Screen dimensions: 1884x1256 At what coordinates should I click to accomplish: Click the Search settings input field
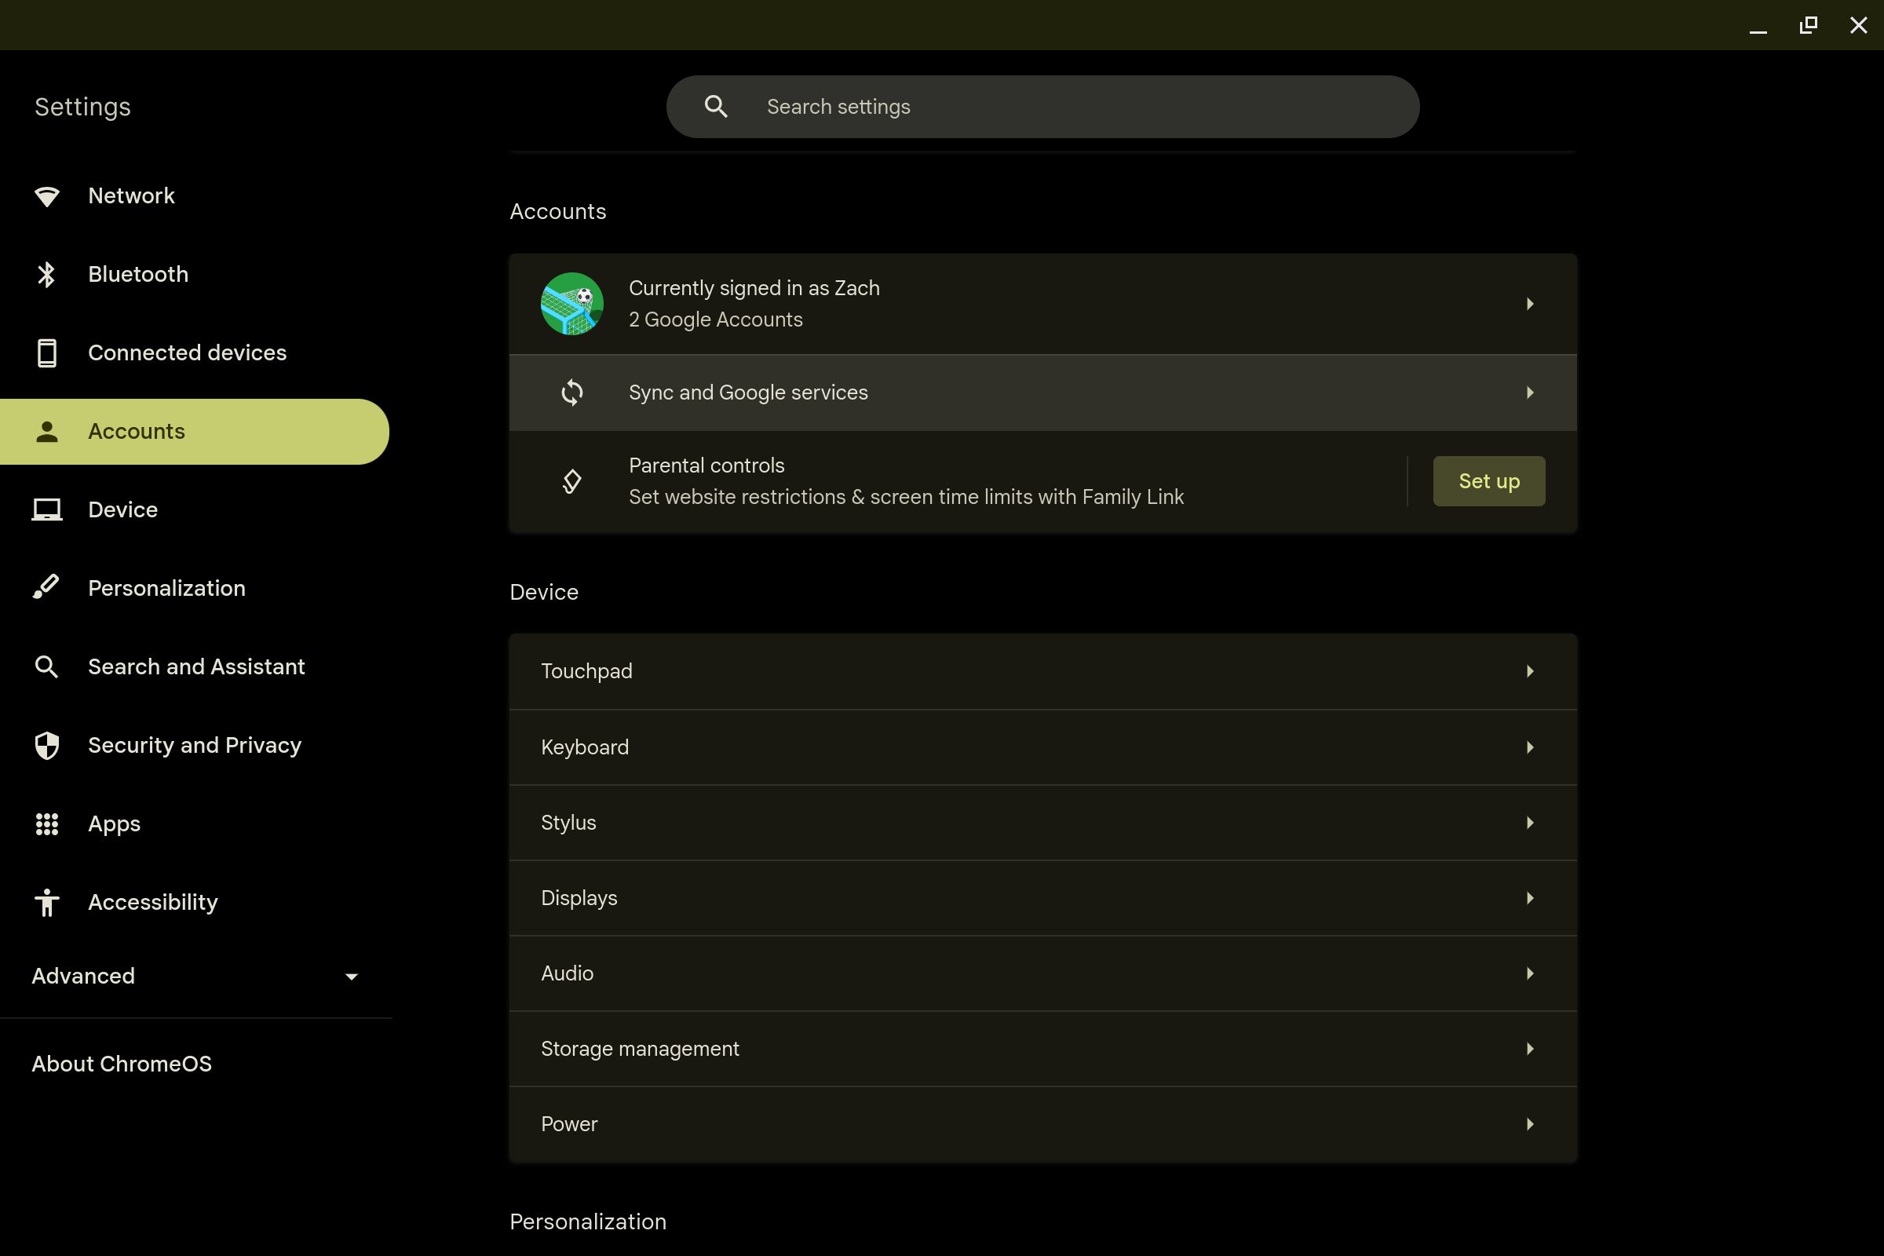[x=1073, y=107]
